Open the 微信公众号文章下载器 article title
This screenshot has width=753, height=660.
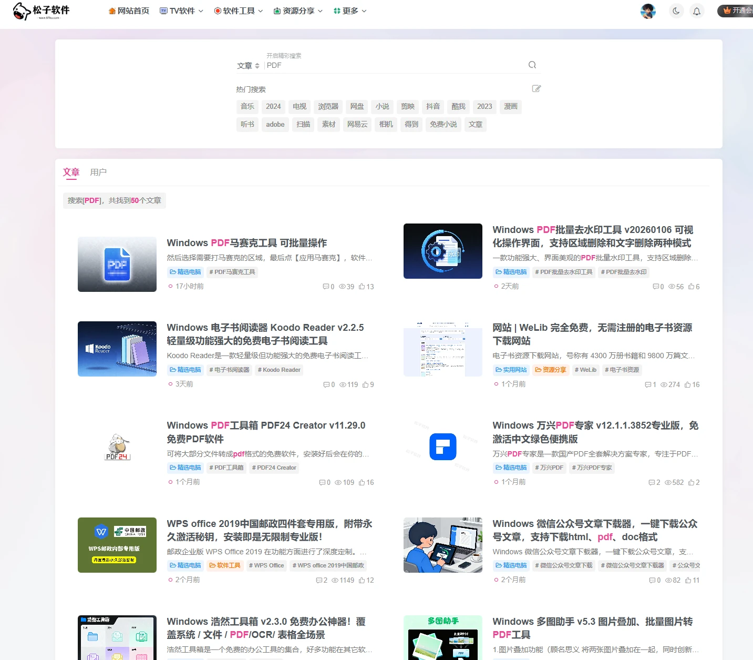point(595,530)
